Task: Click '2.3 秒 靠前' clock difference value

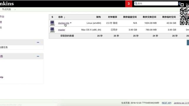Action: [x=112, y=23]
